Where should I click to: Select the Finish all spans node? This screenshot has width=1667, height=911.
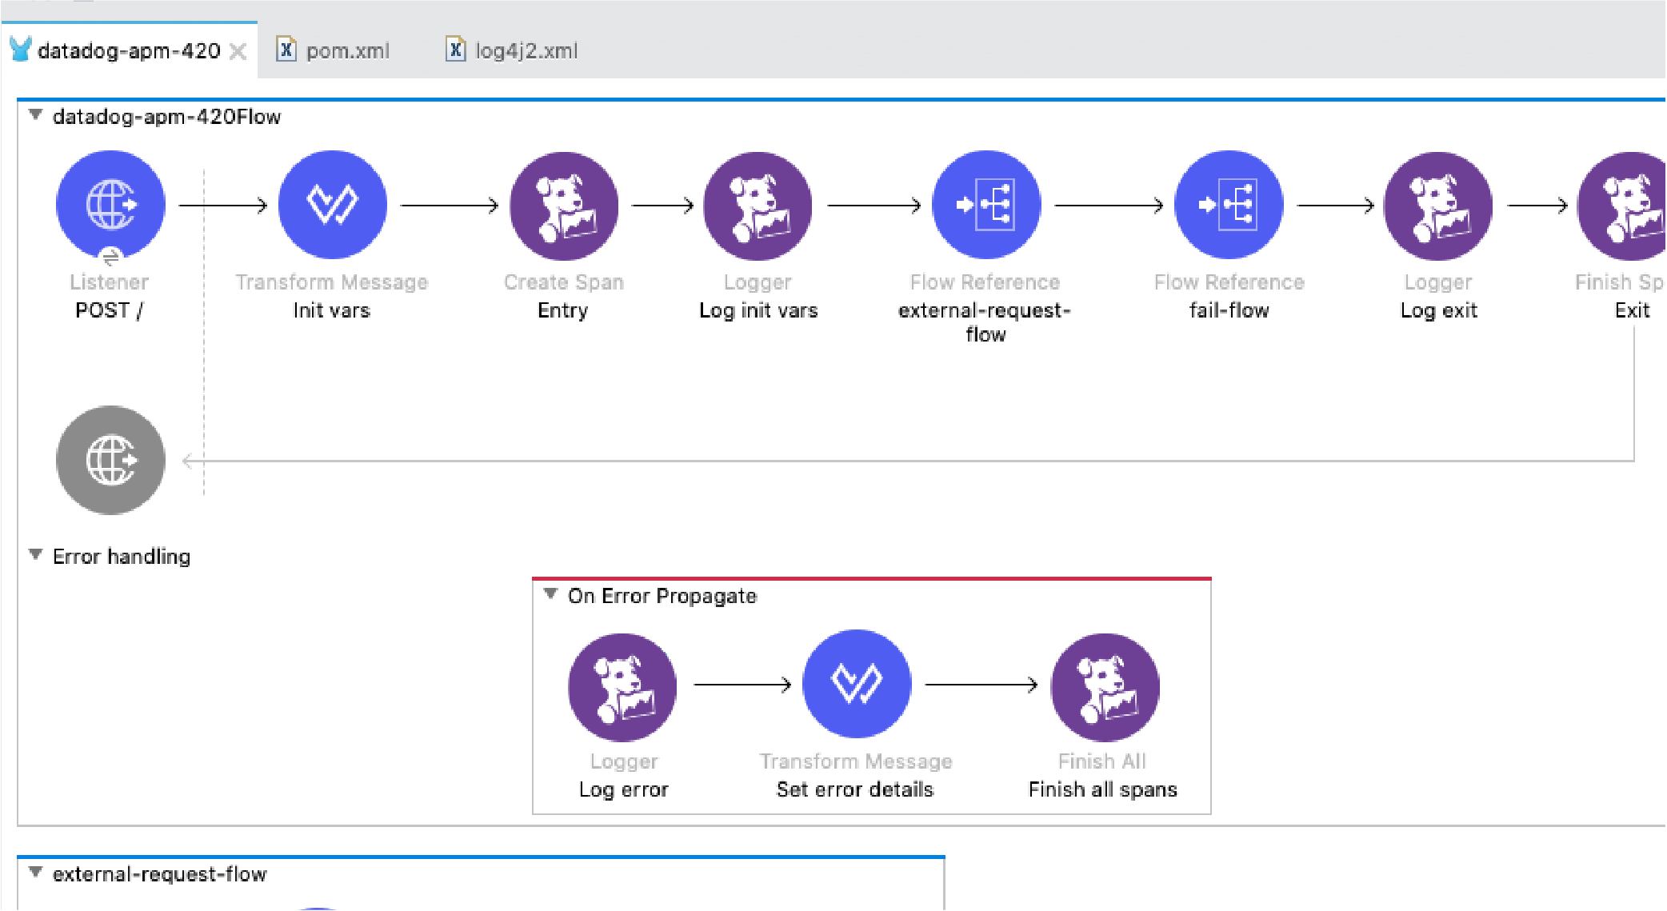(1105, 687)
